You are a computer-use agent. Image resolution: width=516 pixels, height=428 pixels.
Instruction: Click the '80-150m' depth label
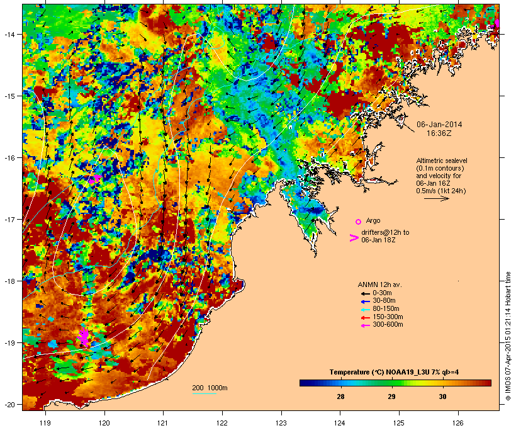[x=386, y=309]
